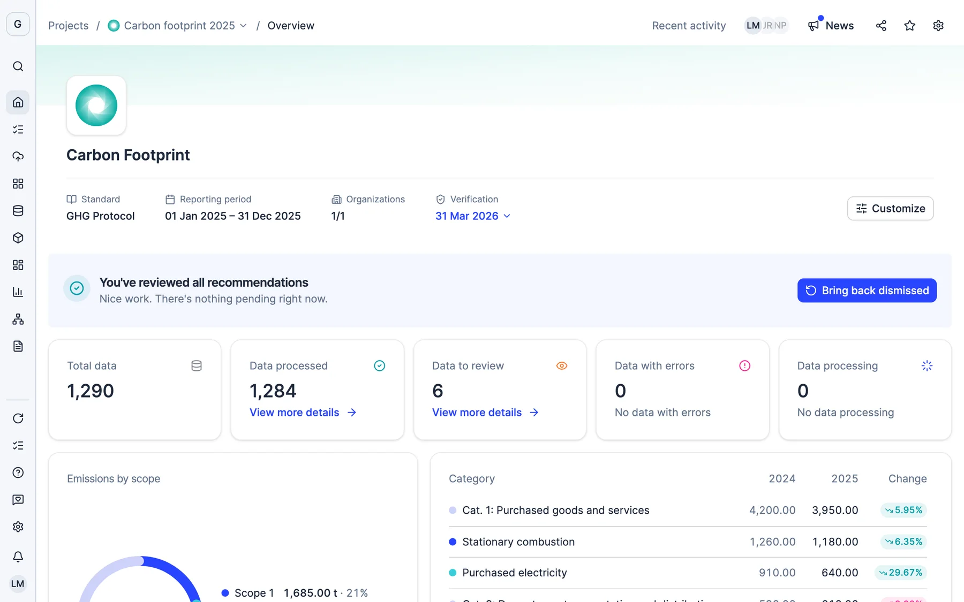Open the task checklist icon below Home
The width and height of the screenshot is (964, 602).
click(x=18, y=129)
